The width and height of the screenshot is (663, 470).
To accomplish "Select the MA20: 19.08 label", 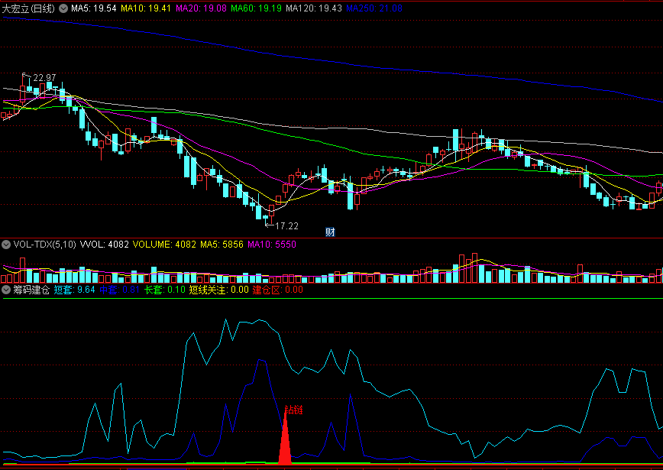I will pyautogui.click(x=202, y=8).
